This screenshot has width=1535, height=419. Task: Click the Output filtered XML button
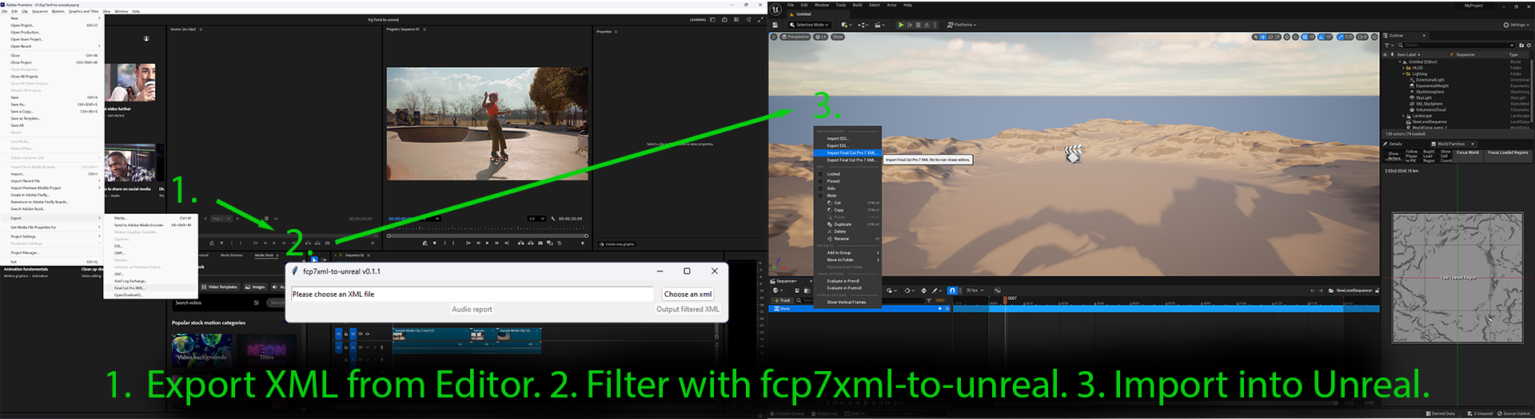(x=688, y=310)
